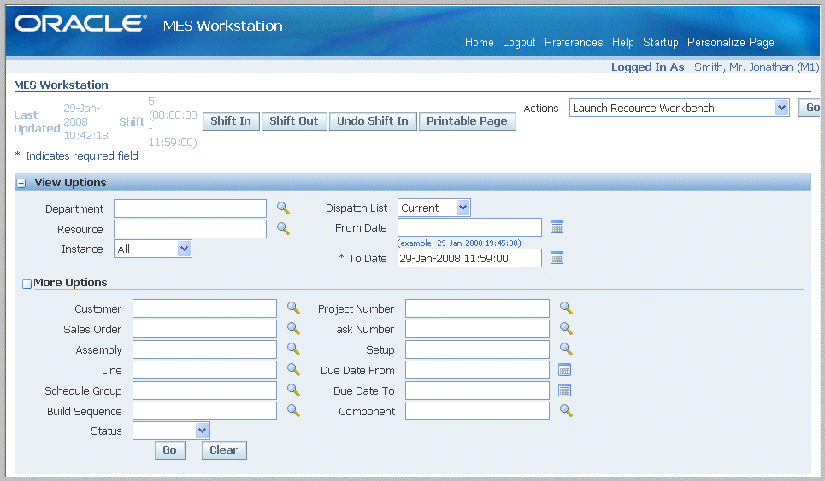Open the Assembly lookup magnifier
This screenshot has height=481, width=825.
click(x=293, y=349)
